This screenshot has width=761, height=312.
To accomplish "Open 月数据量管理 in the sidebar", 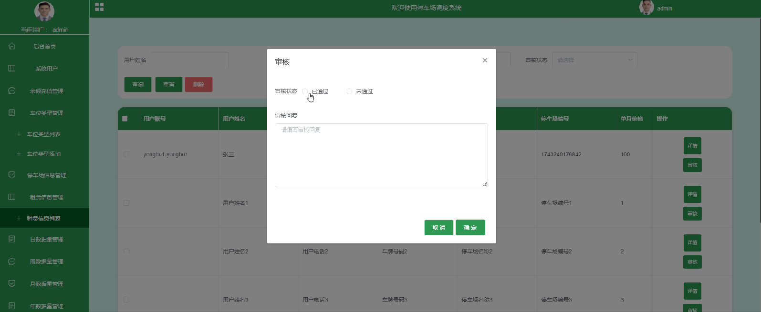I will [46, 284].
